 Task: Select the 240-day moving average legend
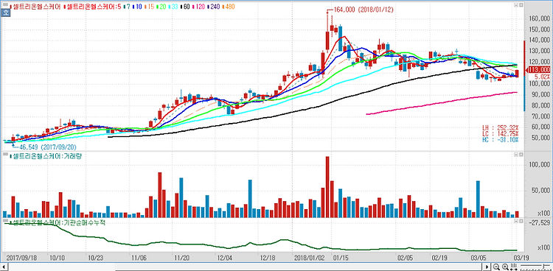(213, 7)
